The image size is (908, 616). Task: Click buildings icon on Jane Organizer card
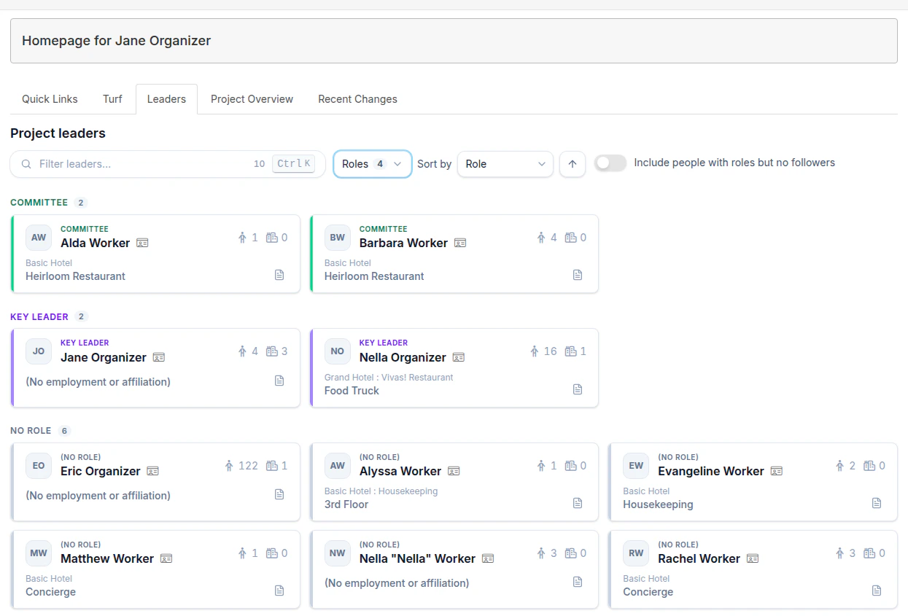tap(272, 351)
